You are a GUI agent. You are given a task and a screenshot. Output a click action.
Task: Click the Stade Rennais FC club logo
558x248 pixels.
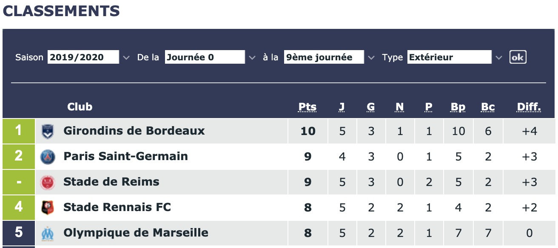(47, 208)
